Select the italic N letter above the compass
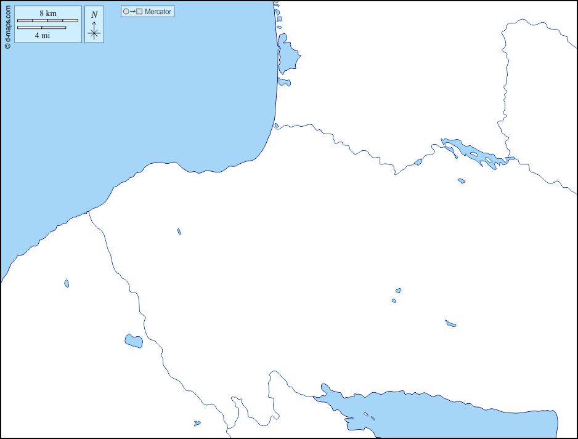 (x=94, y=15)
